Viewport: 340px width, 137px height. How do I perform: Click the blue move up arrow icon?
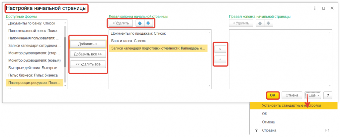pos(141,23)
